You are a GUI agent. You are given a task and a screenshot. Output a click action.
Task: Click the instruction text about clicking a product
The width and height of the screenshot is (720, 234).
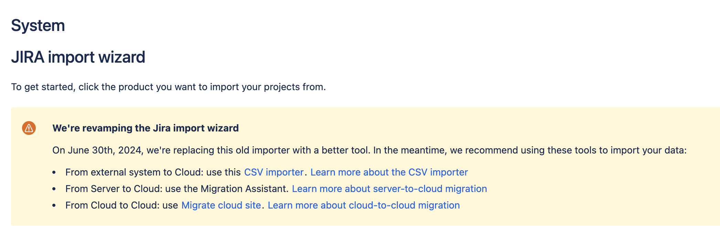click(169, 87)
